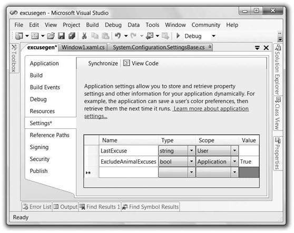Start debugging with the play icon
This screenshot has height=233, width=294.
178,36
